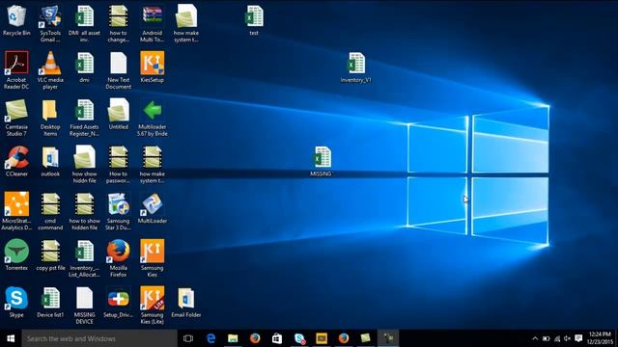Select the cmd command video file

tap(50, 211)
